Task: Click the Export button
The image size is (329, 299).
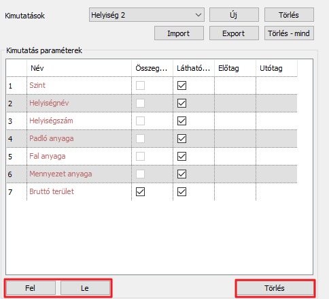Action: pyautogui.click(x=234, y=33)
